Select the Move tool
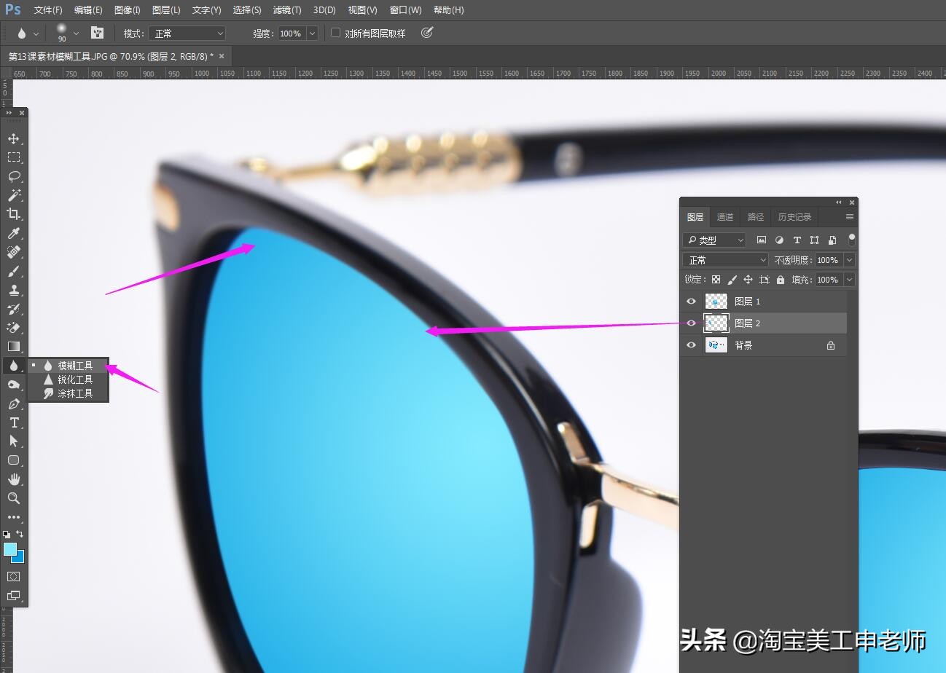The width and height of the screenshot is (946, 673). 14,138
